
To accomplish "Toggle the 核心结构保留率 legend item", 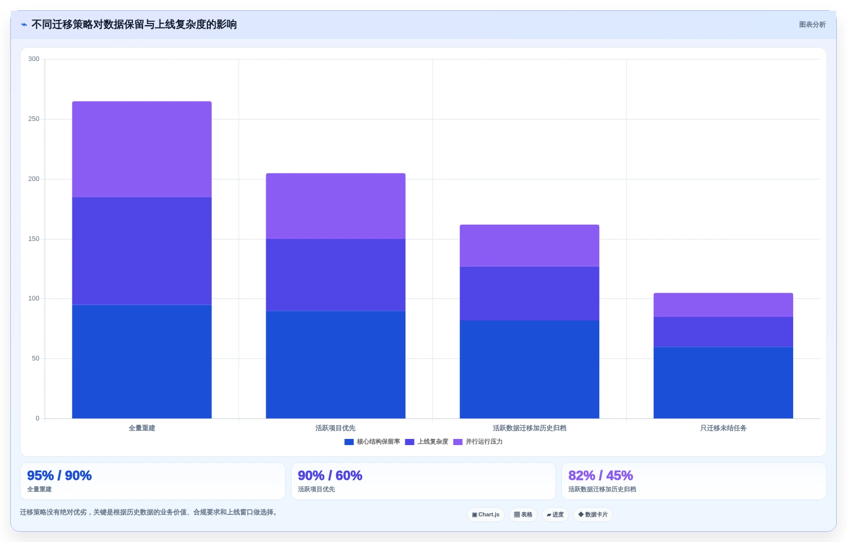I will click(372, 441).
